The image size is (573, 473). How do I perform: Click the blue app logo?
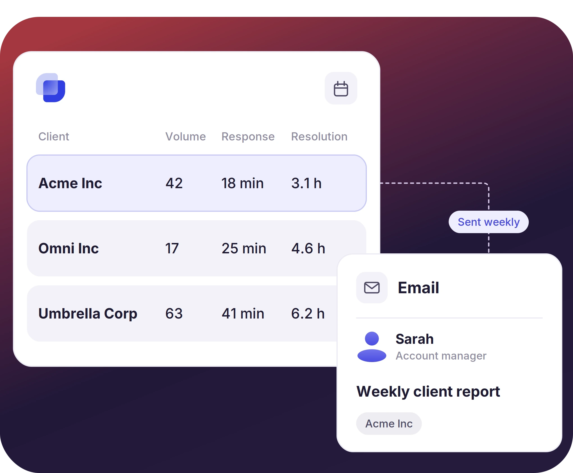point(51,88)
